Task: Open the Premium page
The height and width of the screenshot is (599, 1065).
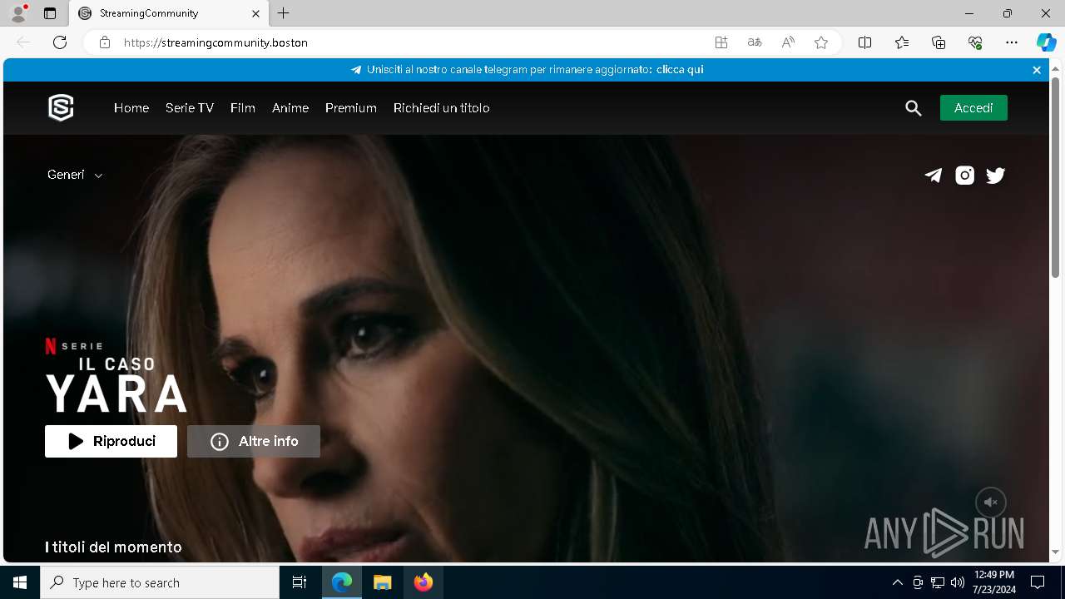Action: (x=351, y=108)
